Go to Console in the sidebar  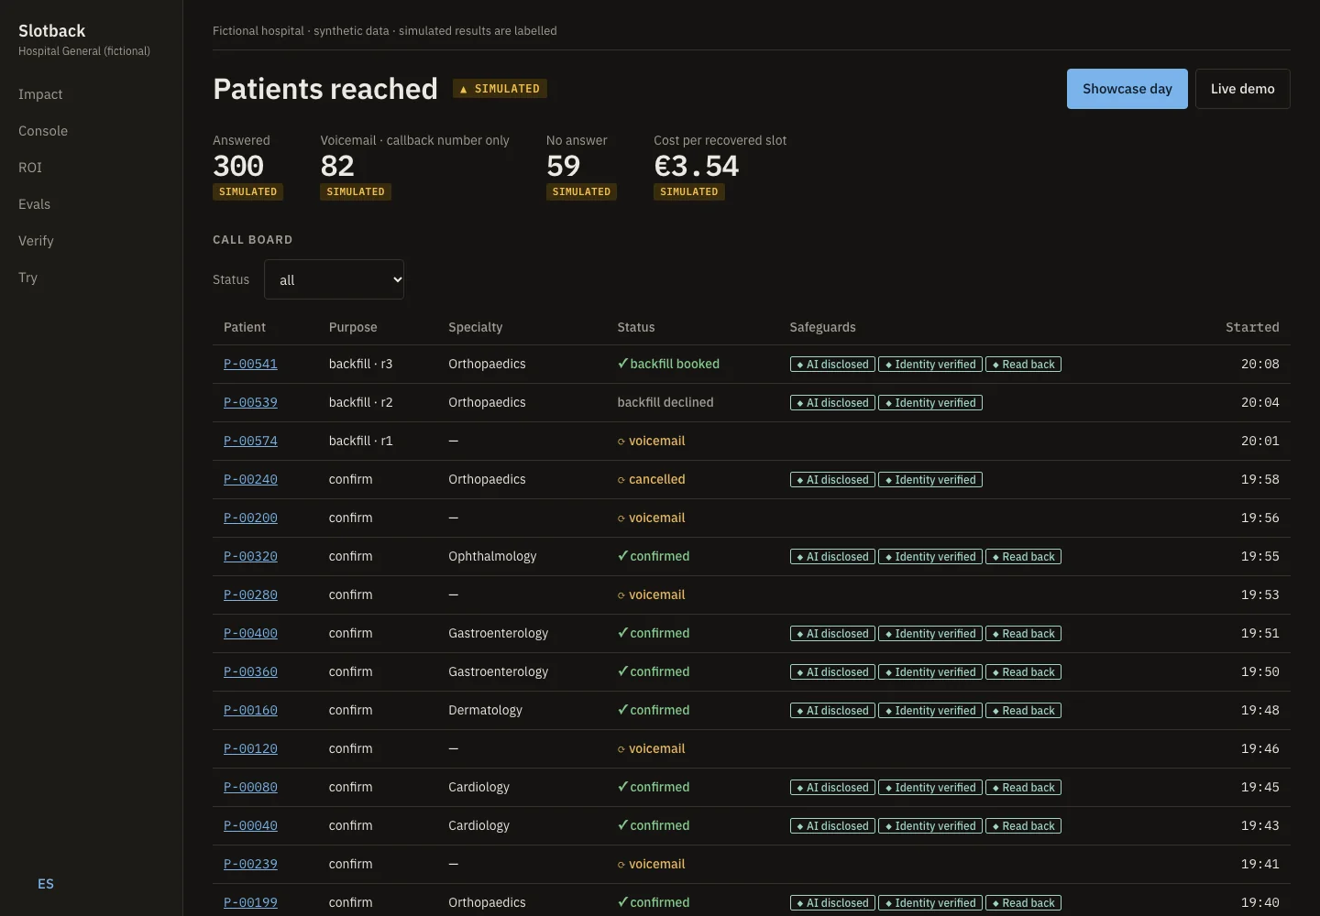tap(43, 131)
